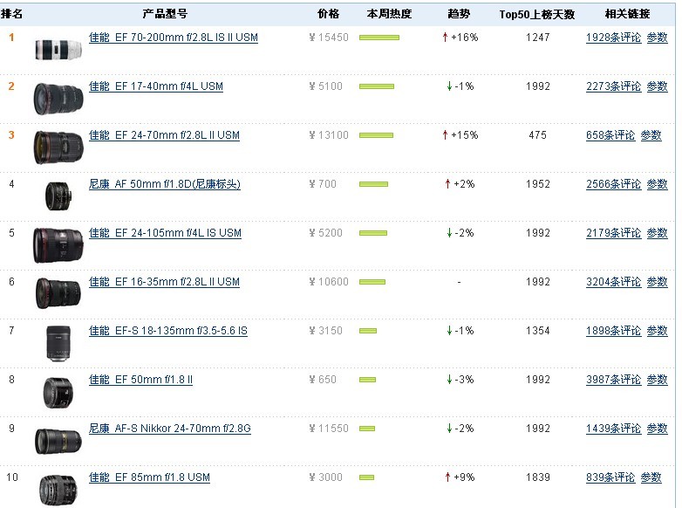Image resolution: width=682 pixels, height=508 pixels.
Task: Open 参数 specs for the EF 24-70mm II row
Action: 651,135
